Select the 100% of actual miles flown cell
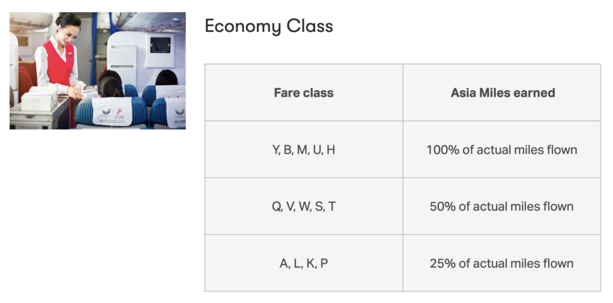Screen dimensions: 613x303 coord(502,149)
